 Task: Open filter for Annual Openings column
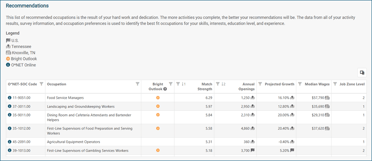[x=218, y=84]
